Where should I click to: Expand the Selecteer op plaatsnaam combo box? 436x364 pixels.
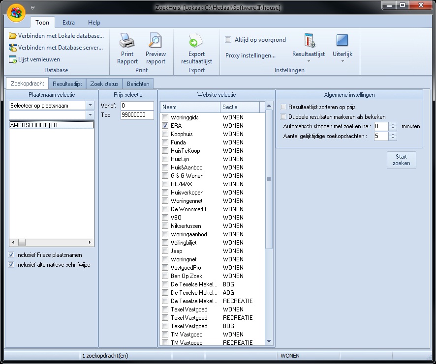click(90, 105)
